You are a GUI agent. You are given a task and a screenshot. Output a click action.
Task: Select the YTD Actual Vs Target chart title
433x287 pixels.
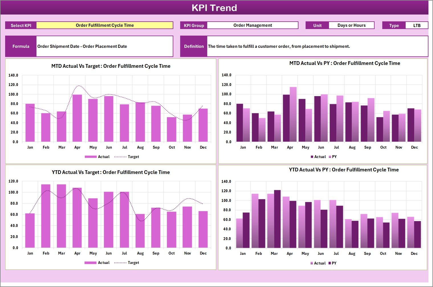coord(111,172)
